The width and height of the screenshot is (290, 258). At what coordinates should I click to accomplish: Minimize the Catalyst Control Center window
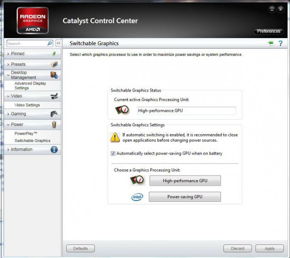272,9
